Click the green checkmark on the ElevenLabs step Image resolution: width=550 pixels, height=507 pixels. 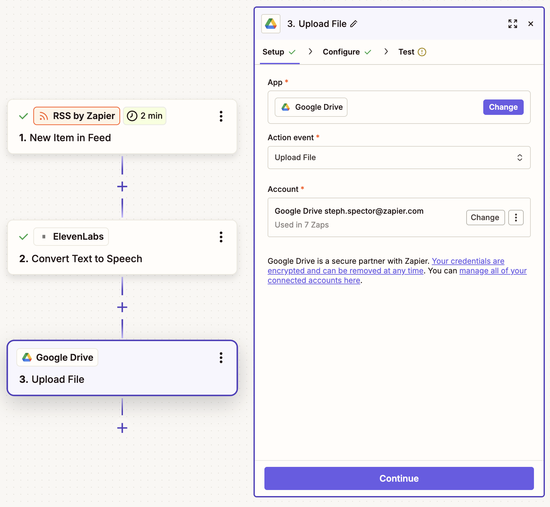click(x=23, y=236)
